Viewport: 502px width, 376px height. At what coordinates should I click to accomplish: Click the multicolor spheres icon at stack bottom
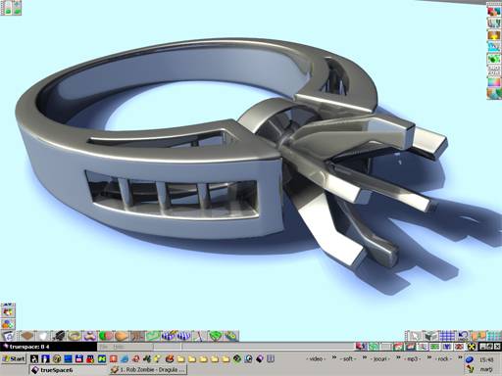494,93
